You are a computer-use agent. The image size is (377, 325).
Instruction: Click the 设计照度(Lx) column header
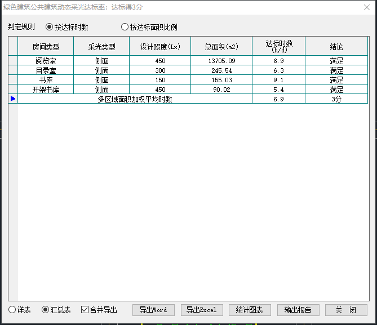pyautogui.click(x=160, y=47)
